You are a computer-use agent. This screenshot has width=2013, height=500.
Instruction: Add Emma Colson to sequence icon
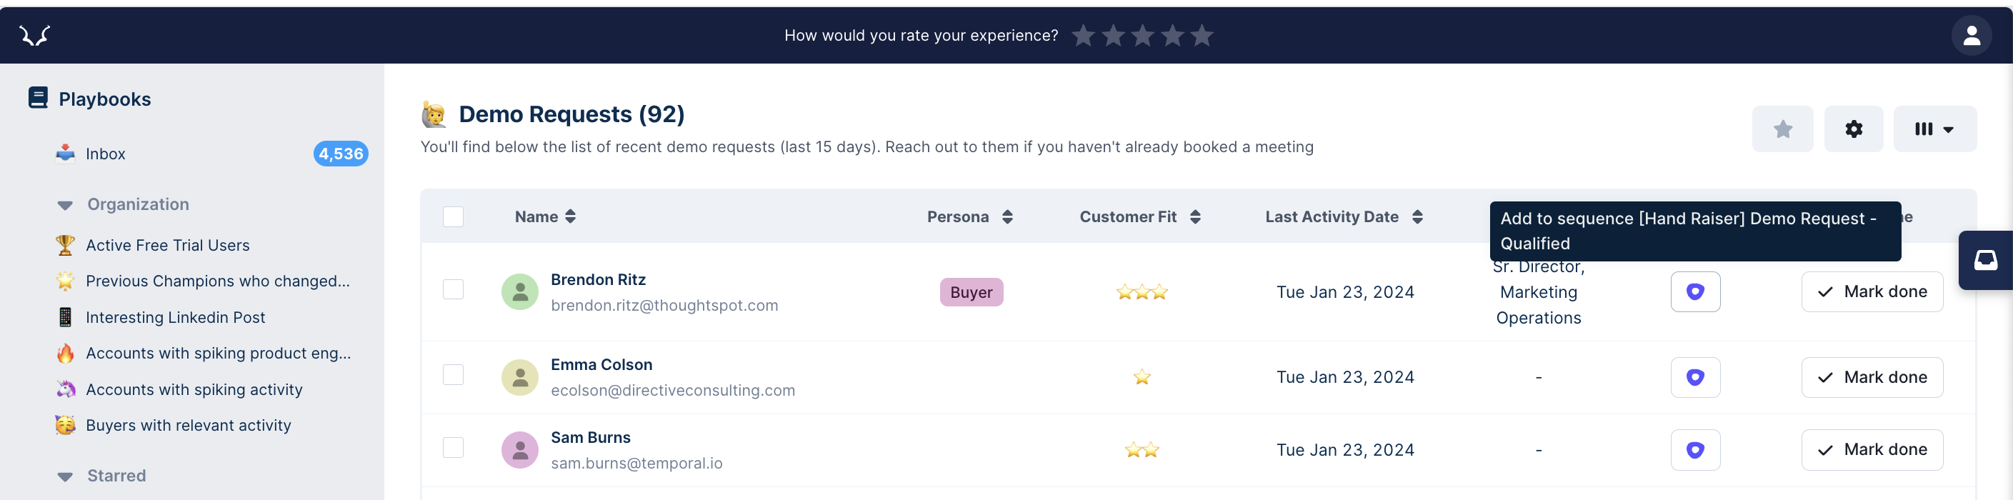click(x=1695, y=377)
